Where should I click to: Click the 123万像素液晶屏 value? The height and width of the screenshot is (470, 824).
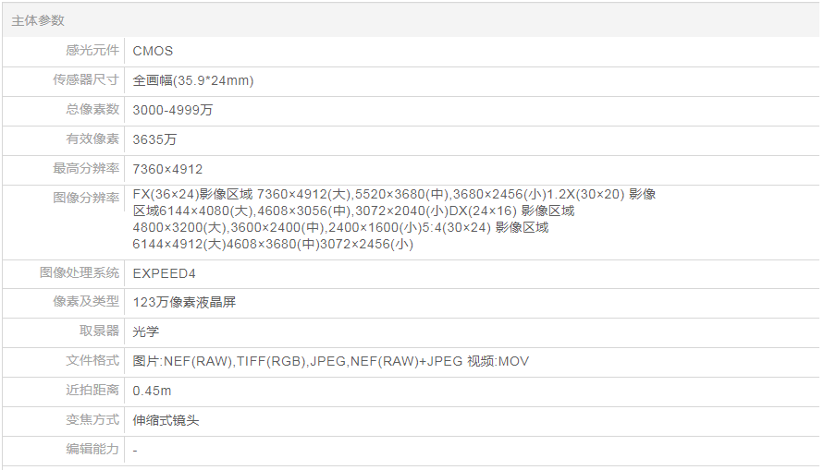[184, 302]
